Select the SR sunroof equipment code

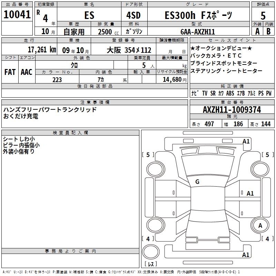point(213,93)
